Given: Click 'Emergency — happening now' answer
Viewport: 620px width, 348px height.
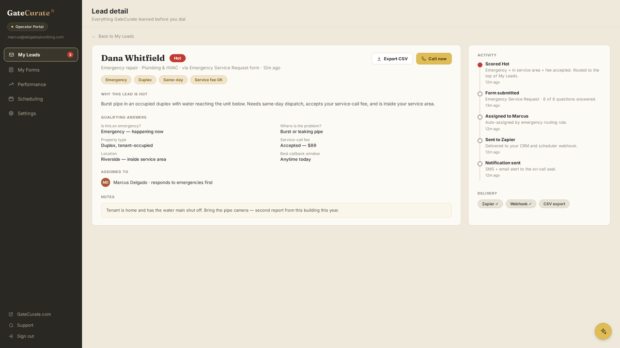Looking at the screenshot, I should coord(132,131).
